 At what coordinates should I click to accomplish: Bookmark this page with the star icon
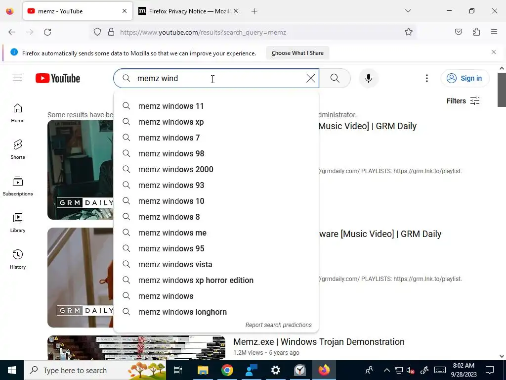click(x=409, y=32)
